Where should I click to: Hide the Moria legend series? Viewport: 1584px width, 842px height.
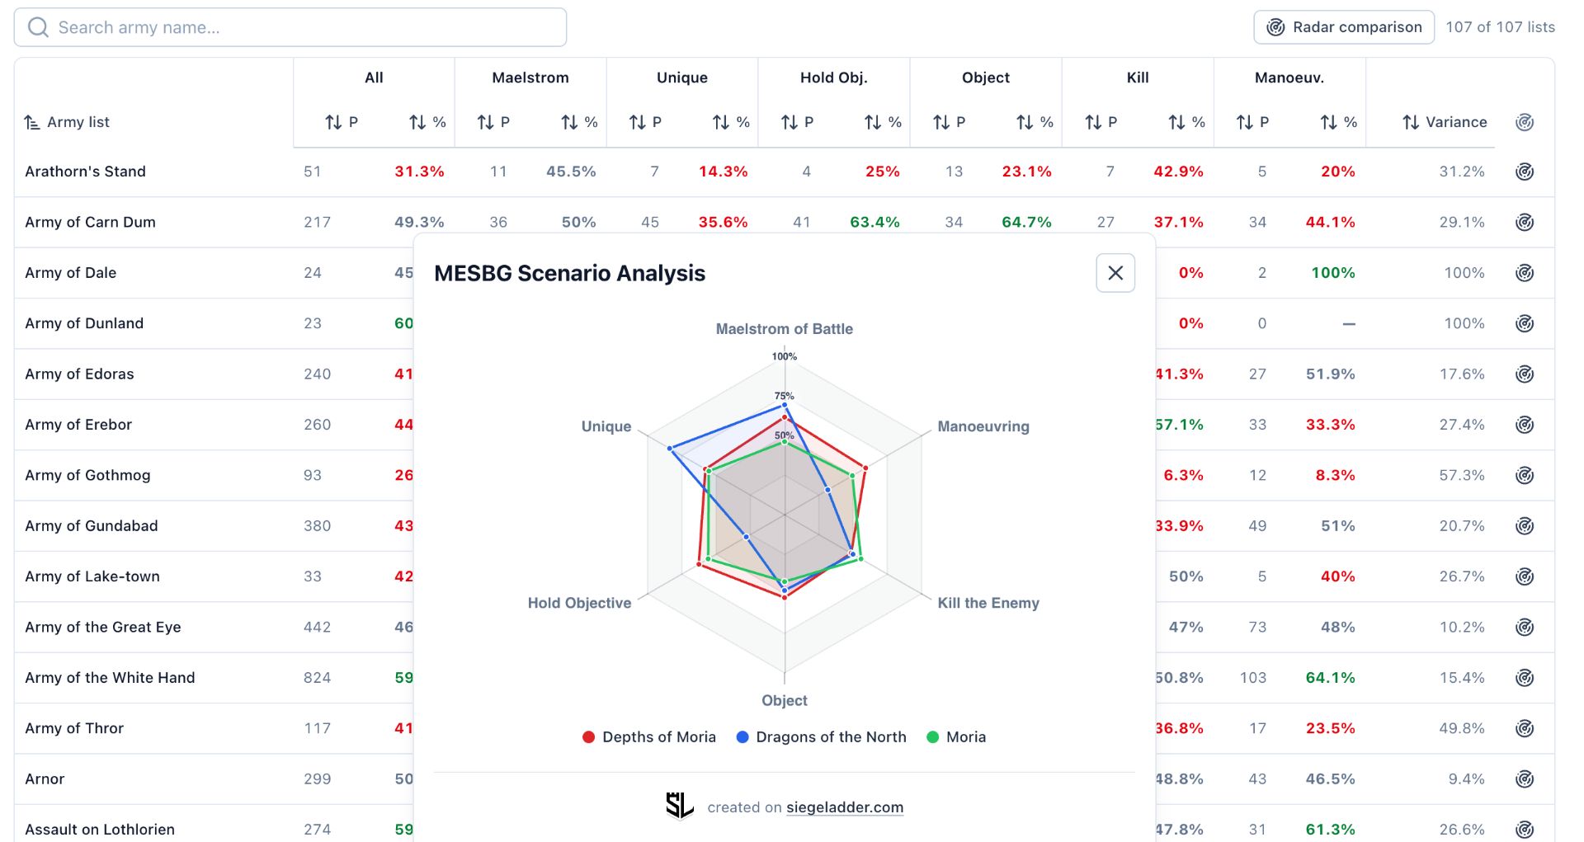pos(956,737)
